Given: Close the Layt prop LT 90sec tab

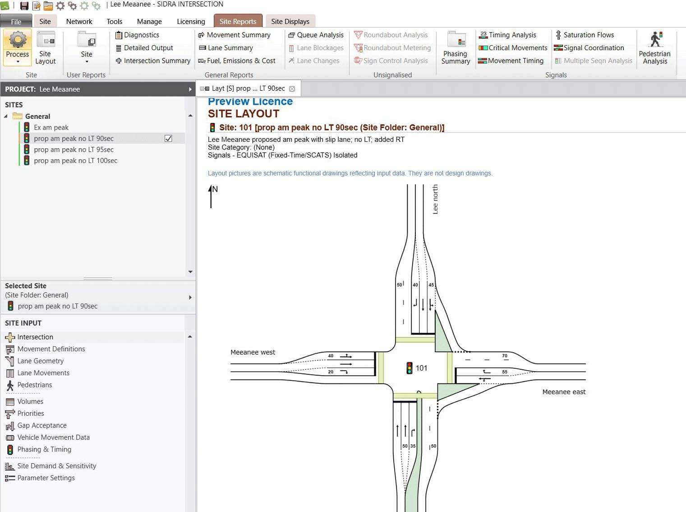Looking at the screenshot, I should click(x=292, y=89).
